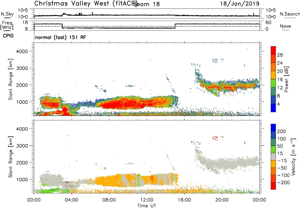Screen dimensions: 300x208
Task: Click the date 18/Jan/2019
Action: point(240,4)
